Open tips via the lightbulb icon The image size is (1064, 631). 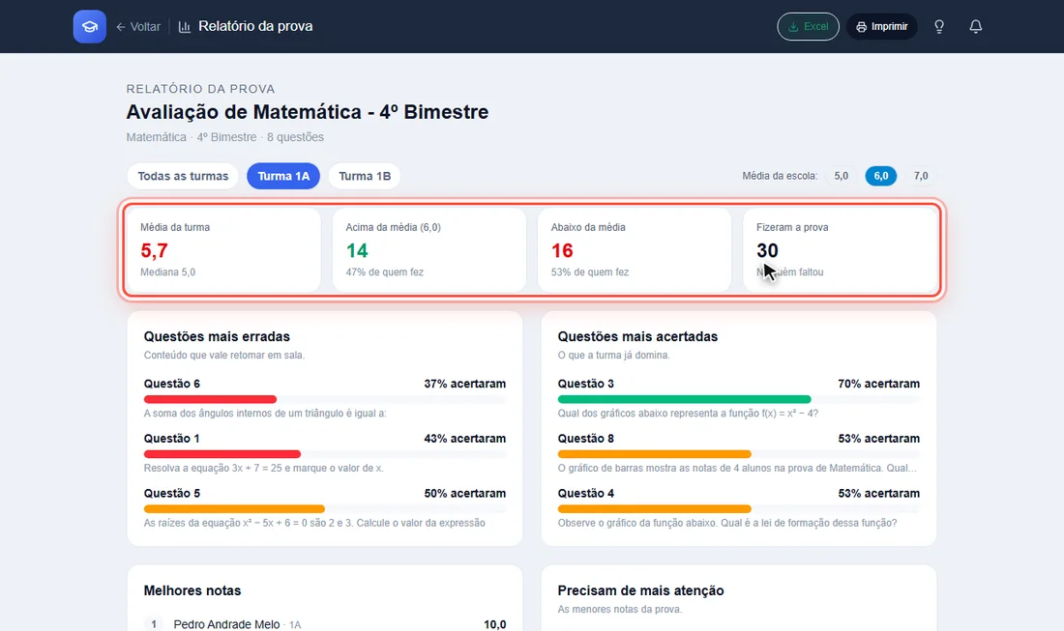click(x=939, y=26)
